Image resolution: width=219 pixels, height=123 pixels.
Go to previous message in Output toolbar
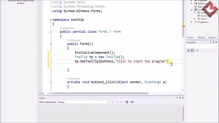point(118,102)
